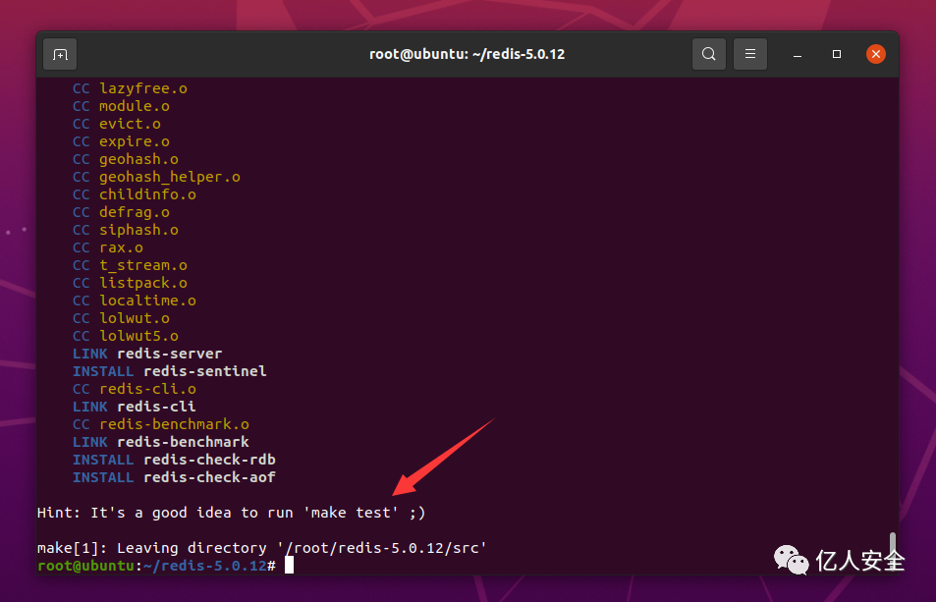This screenshot has width=936, height=602.
Task: Click the 't_stream.o' line
Action: coord(130,265)
